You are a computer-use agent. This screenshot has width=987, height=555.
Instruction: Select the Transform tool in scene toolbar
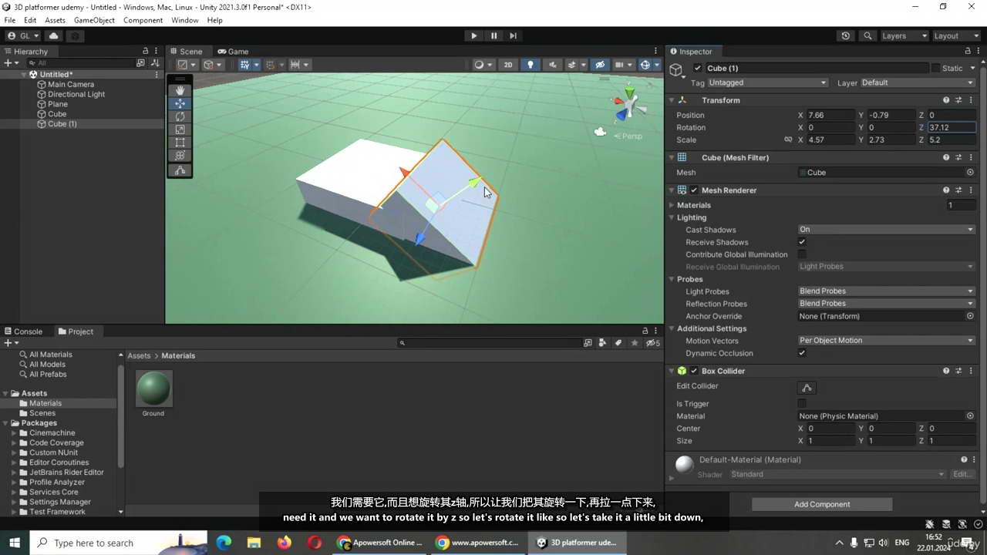click(x=180, y=156)
